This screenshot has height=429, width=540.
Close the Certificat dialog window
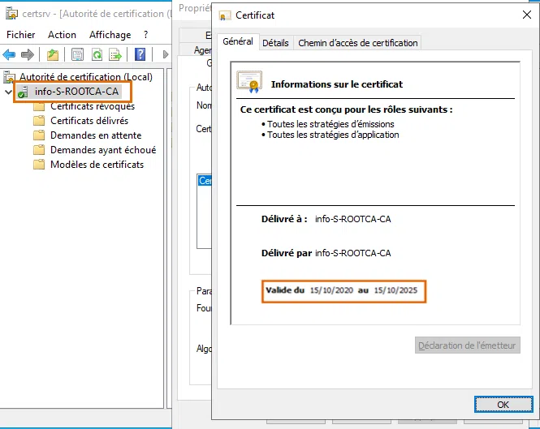click(526, 15)
